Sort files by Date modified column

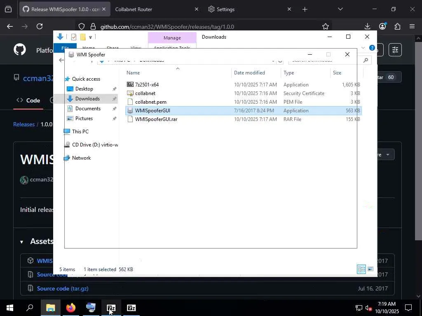tap(249, 73)
